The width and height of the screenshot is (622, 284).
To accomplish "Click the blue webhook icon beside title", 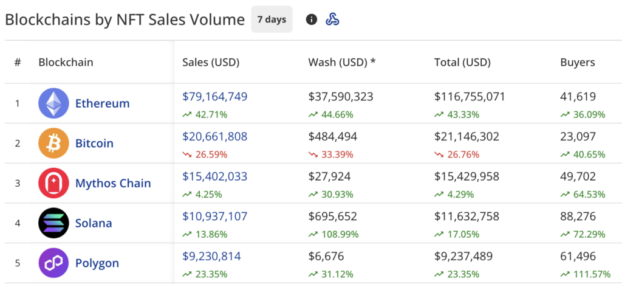I will coord(332,19).
